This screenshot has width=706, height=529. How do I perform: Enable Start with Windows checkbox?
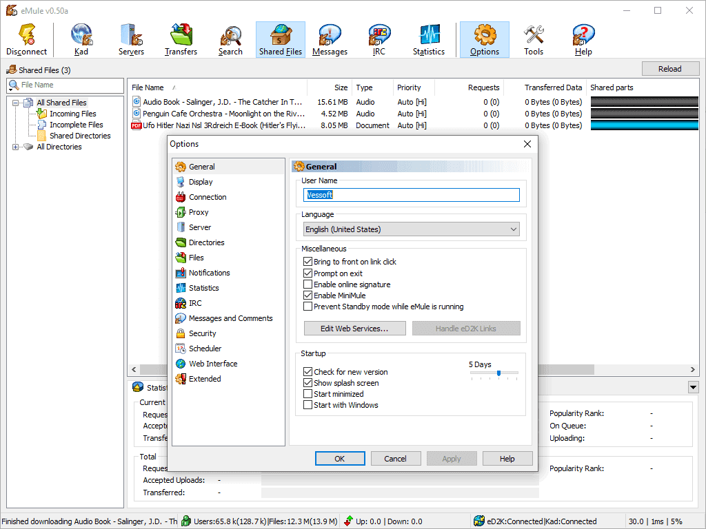[x=308, y=405]
